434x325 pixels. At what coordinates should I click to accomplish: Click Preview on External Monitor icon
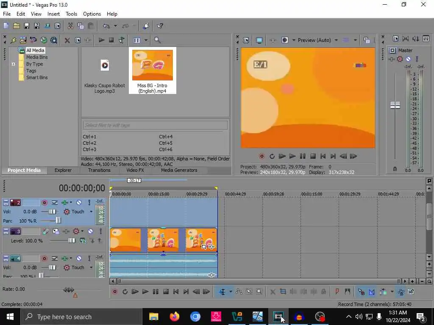pos(259,40)
